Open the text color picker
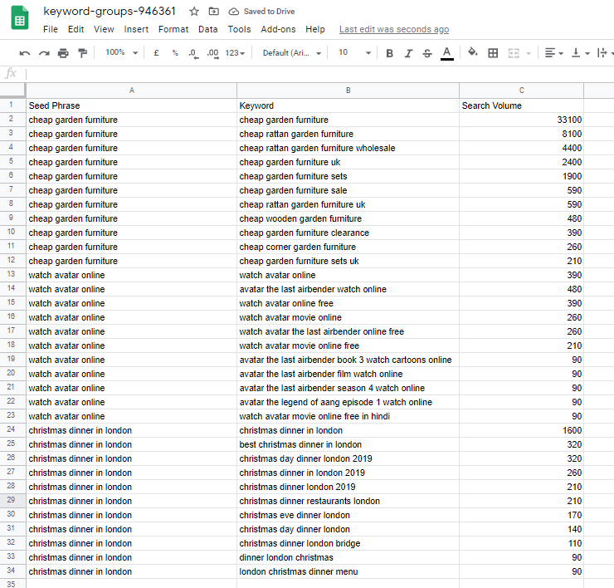This screenshot has height=588, width=614. (446, 53)
